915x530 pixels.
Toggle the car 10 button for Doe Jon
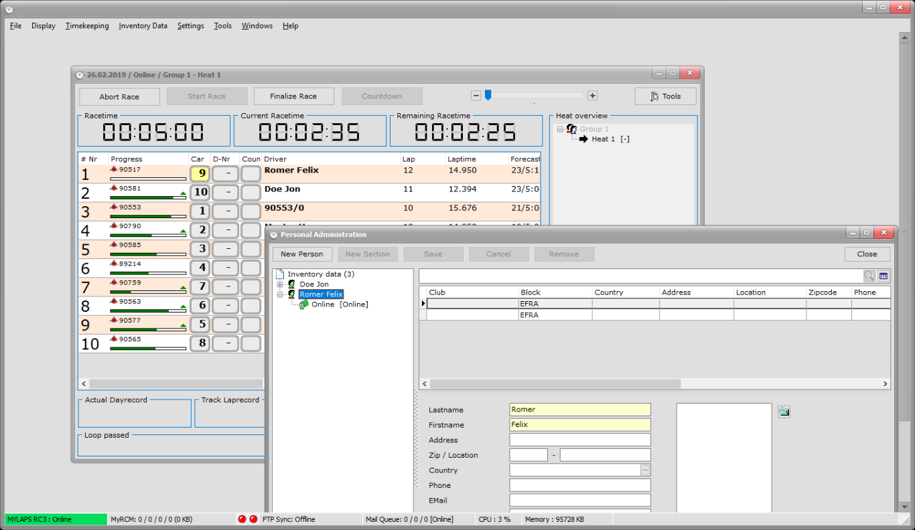[x=200, y=193]
